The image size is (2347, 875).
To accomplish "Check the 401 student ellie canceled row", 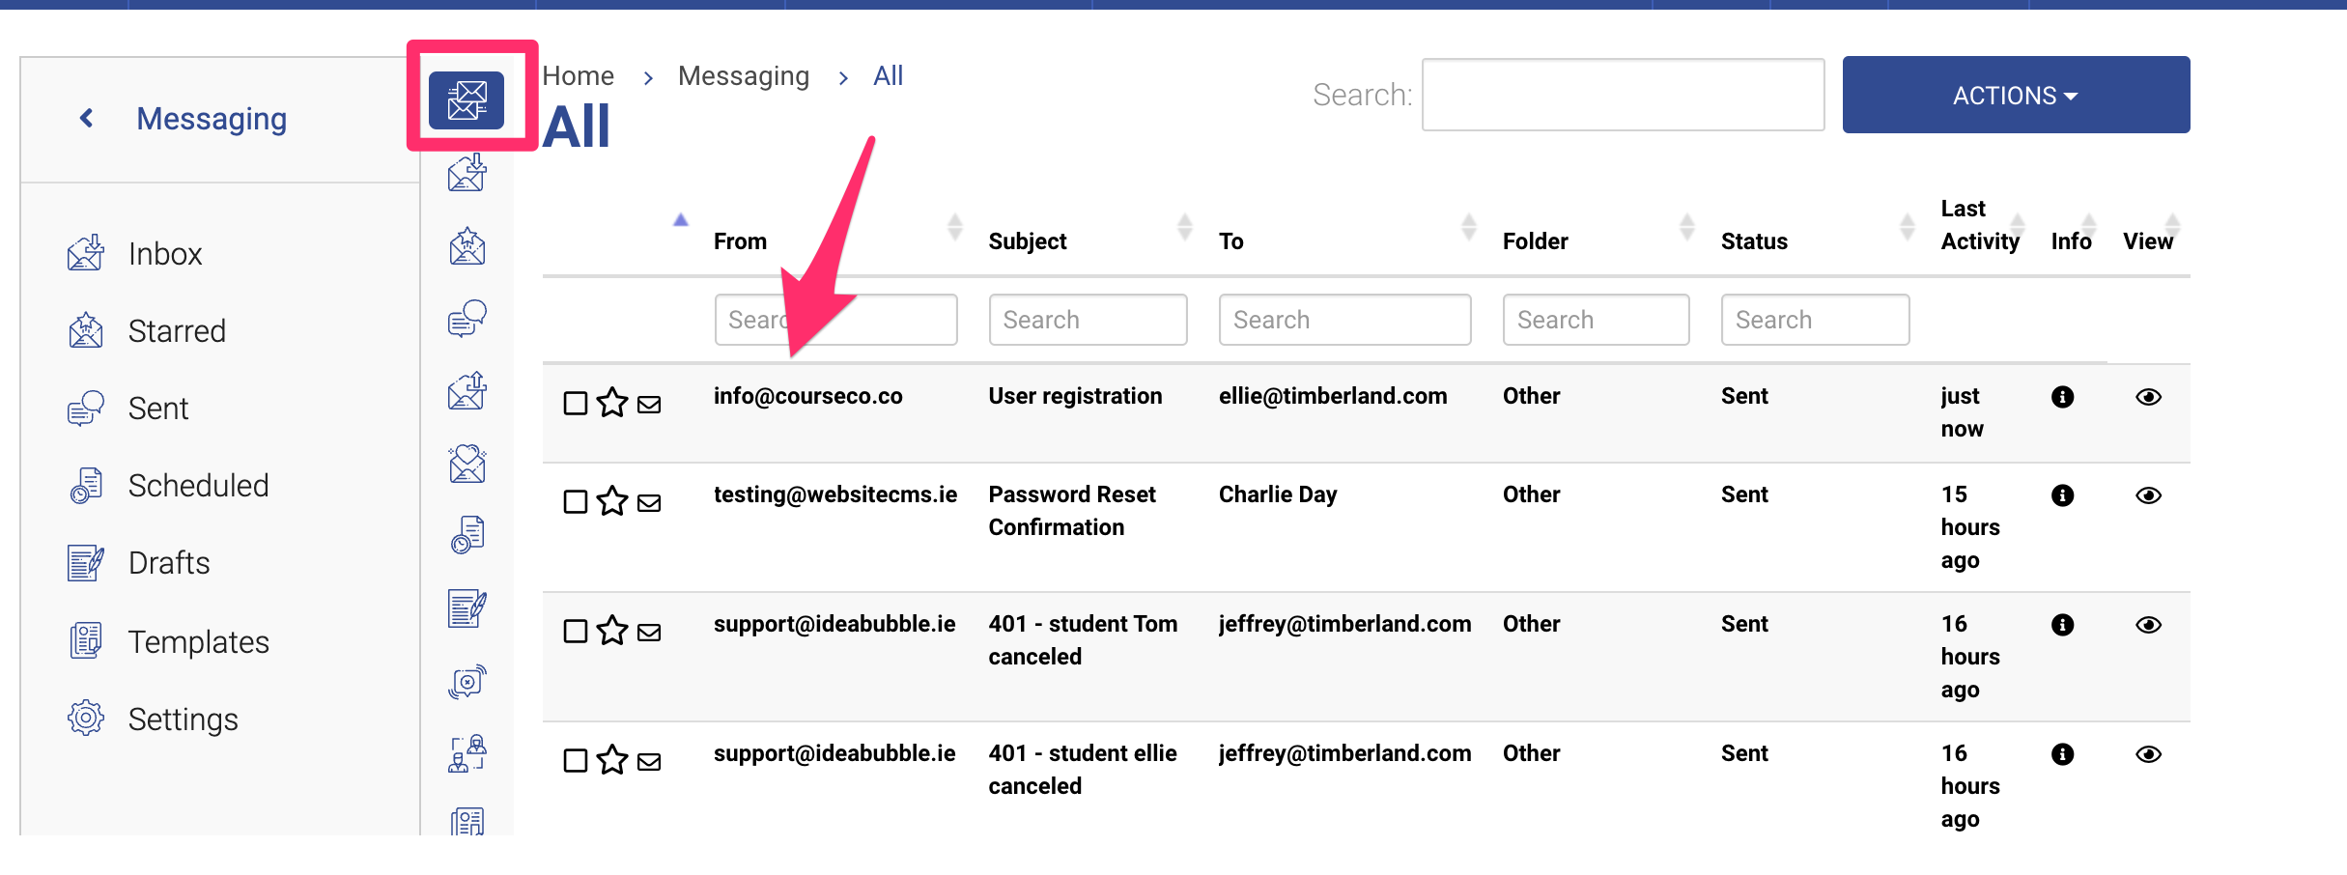I will pos(576,760).
